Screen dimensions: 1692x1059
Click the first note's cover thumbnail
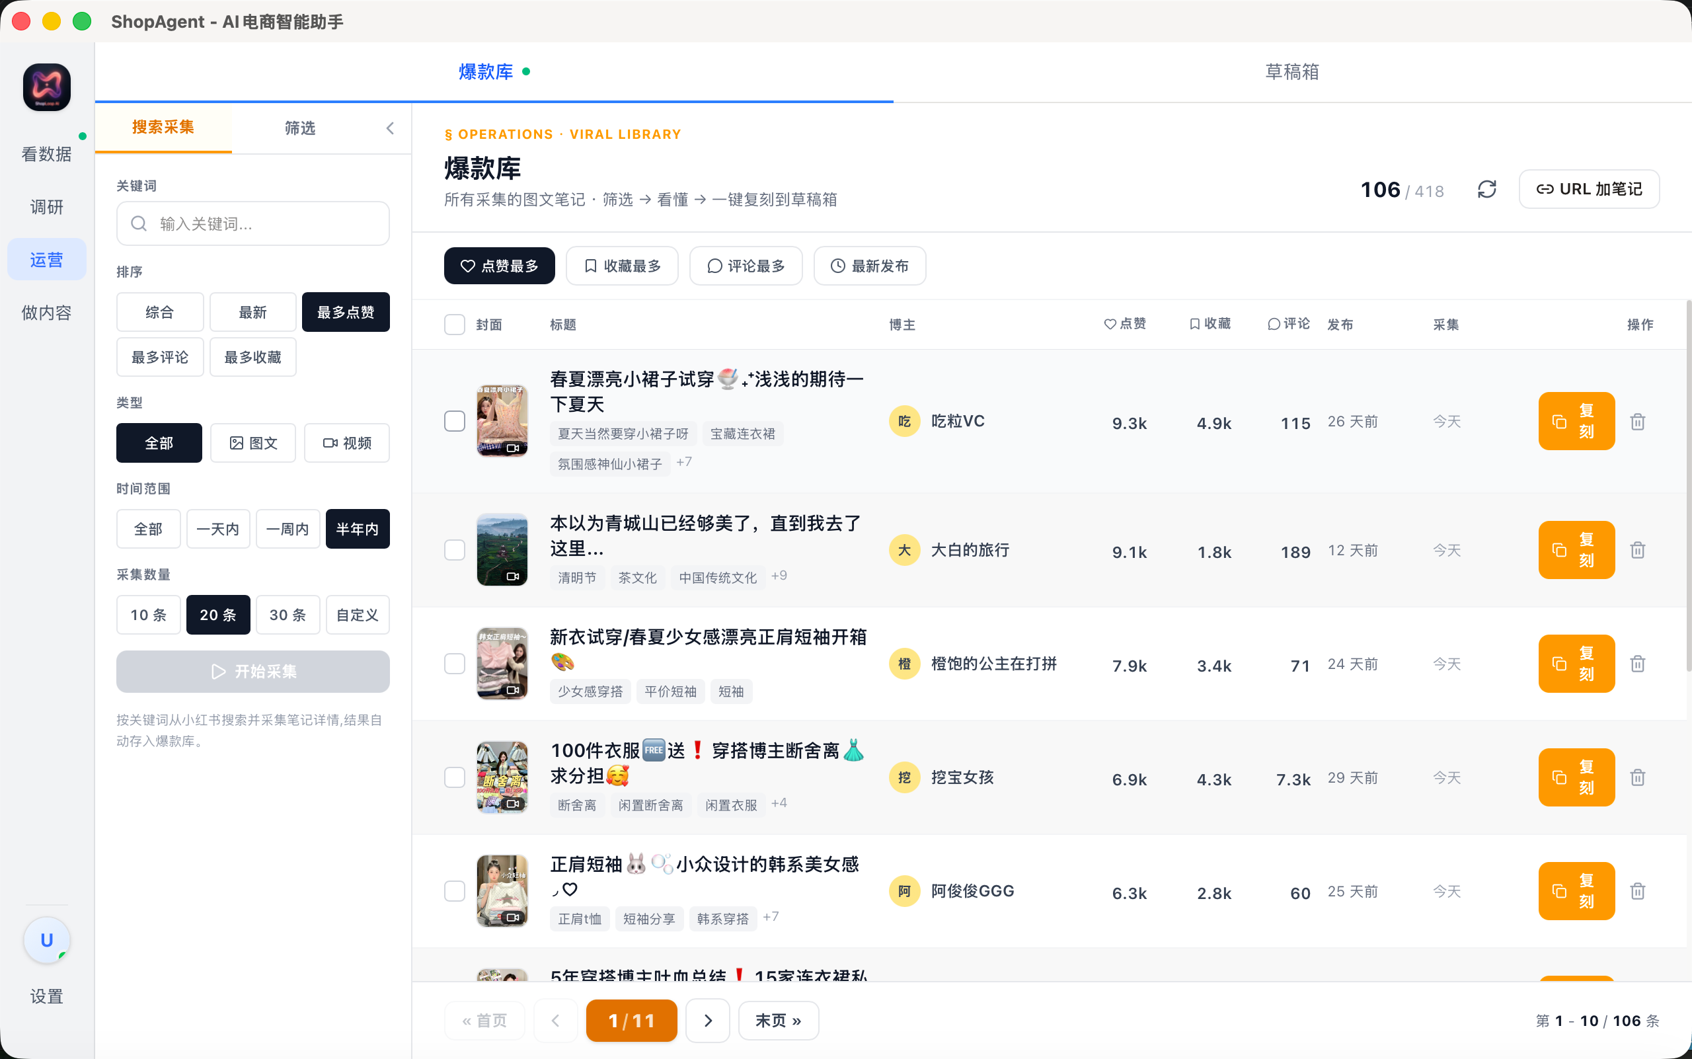pos(502,421)
